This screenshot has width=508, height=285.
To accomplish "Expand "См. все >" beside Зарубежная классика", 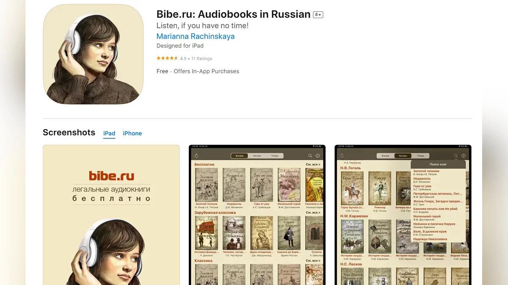I will point(313,212).
